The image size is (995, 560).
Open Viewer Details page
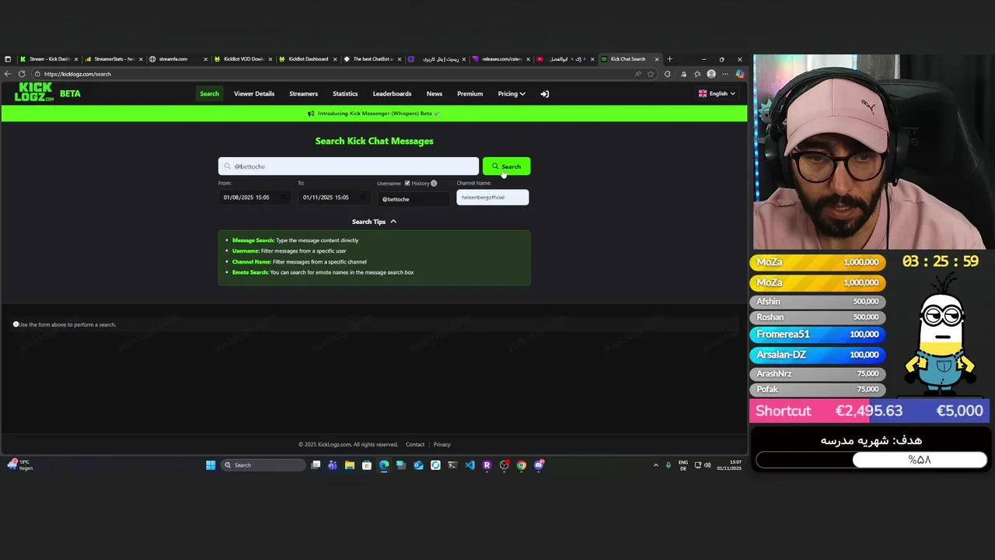click(x=254, y=94)
